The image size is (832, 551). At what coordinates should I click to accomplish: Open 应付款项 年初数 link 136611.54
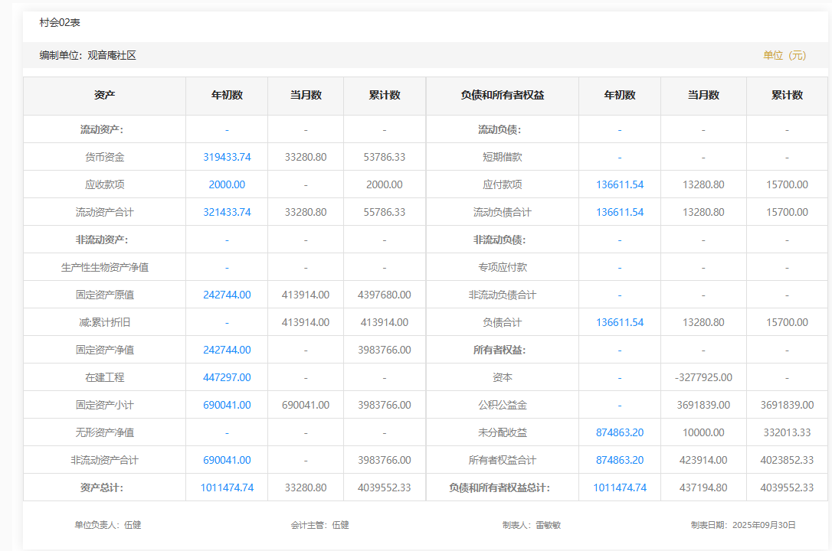[x=620, y=184]
